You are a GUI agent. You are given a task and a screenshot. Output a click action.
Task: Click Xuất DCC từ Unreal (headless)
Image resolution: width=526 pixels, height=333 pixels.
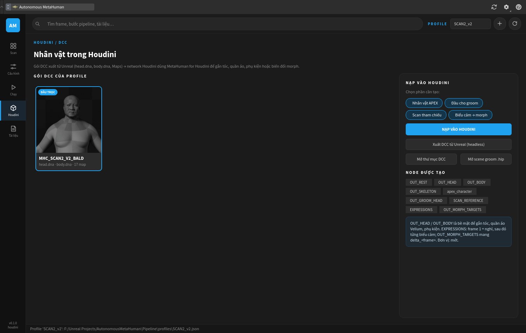pyautogui.click(x=459, y=144)
